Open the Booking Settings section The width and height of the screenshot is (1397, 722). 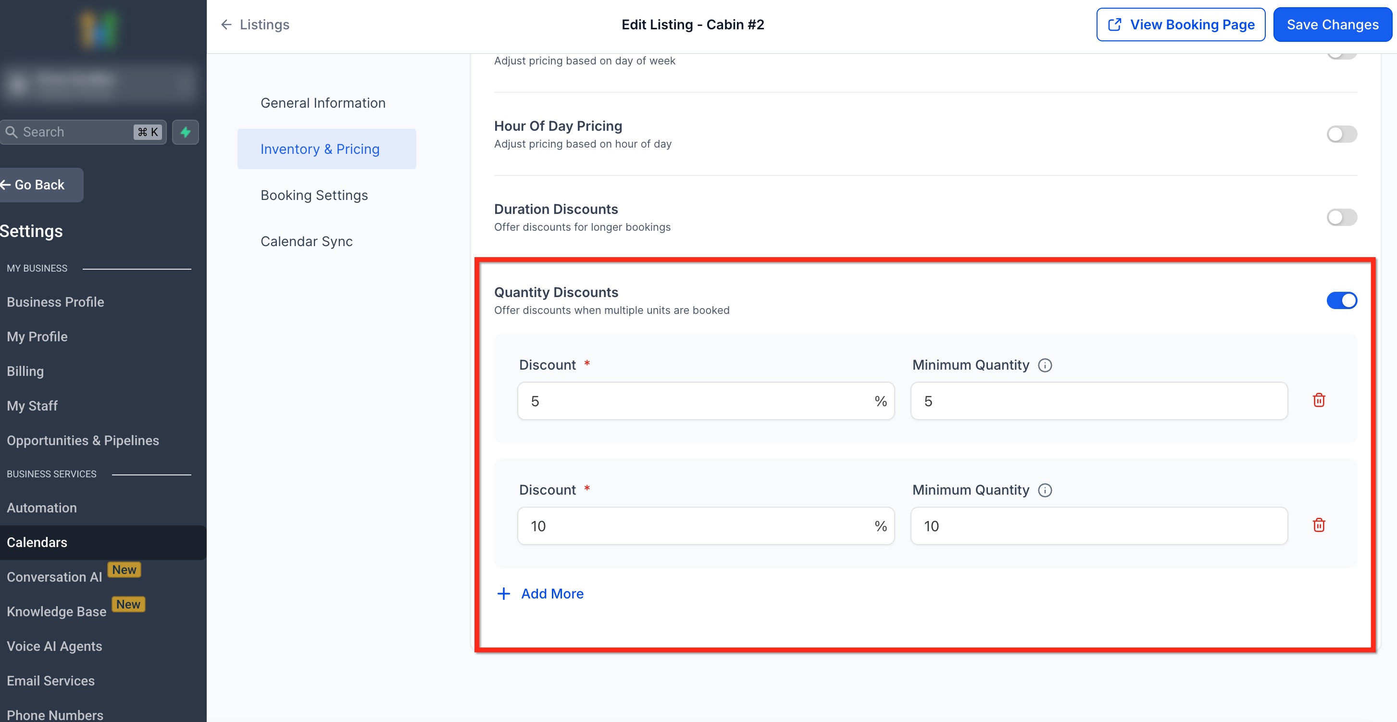click(314, 195)
